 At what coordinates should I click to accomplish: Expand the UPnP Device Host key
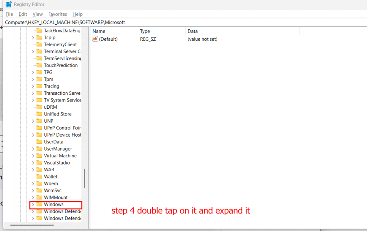click(x=33, y=135)
